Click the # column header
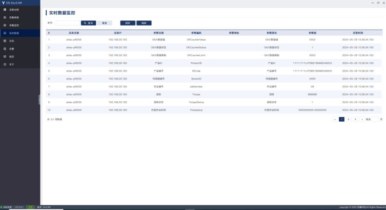Viewport: 386px width, 210px height. (x=49, y=33)
